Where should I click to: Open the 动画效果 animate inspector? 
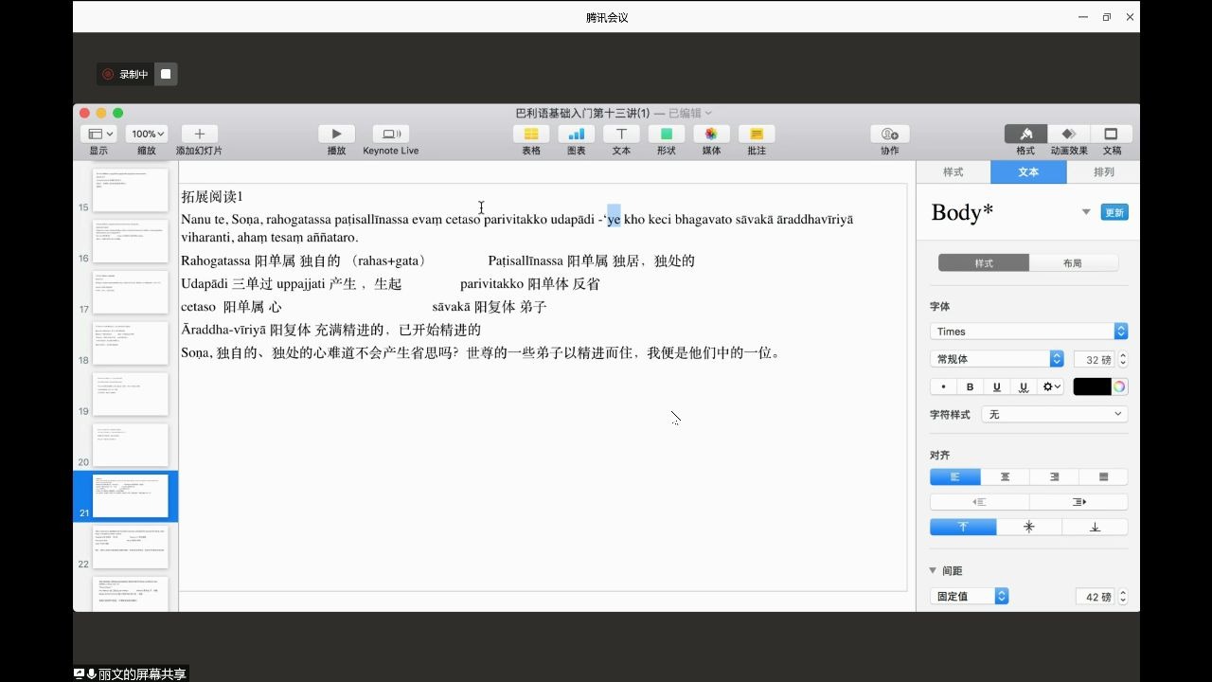(1069, 135)
